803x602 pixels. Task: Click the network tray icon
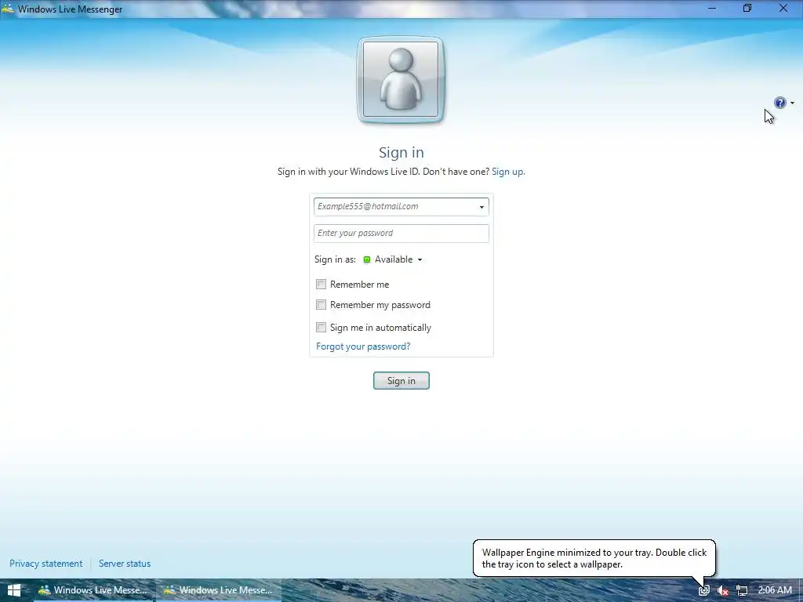click(742, 591)
